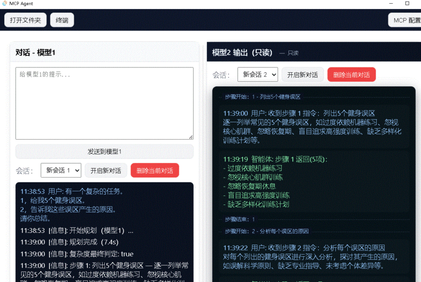
Task: Click the 复杂度最终判定: true log line
Action: (77, 254)
